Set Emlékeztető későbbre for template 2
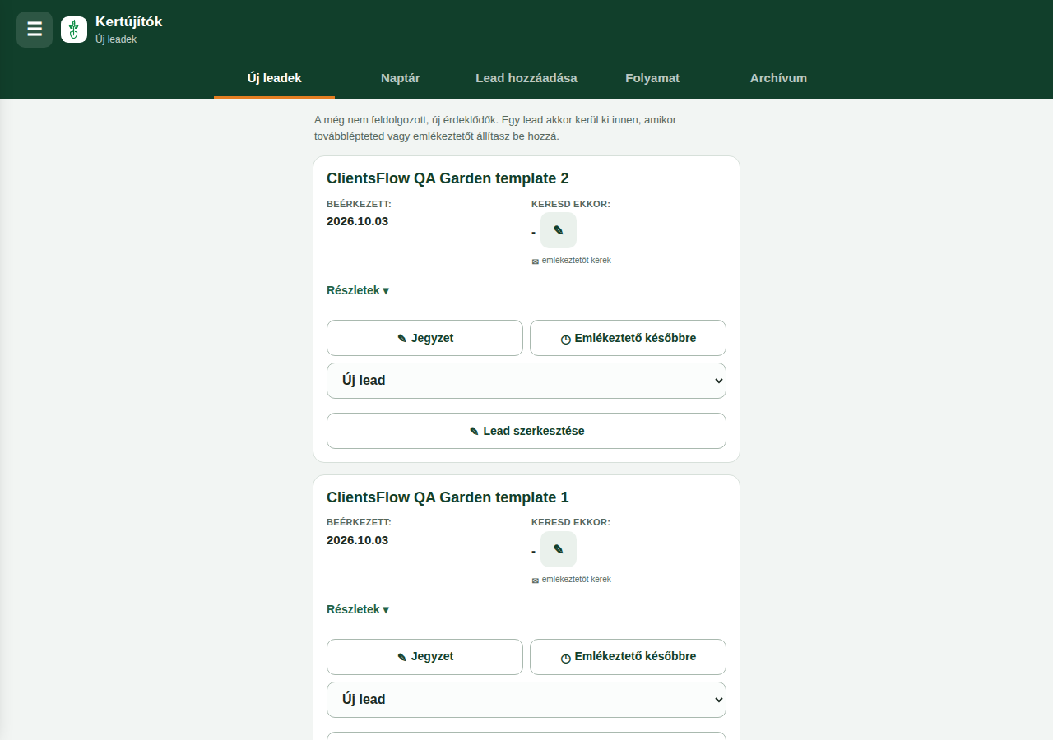 (x=628, y=338)
